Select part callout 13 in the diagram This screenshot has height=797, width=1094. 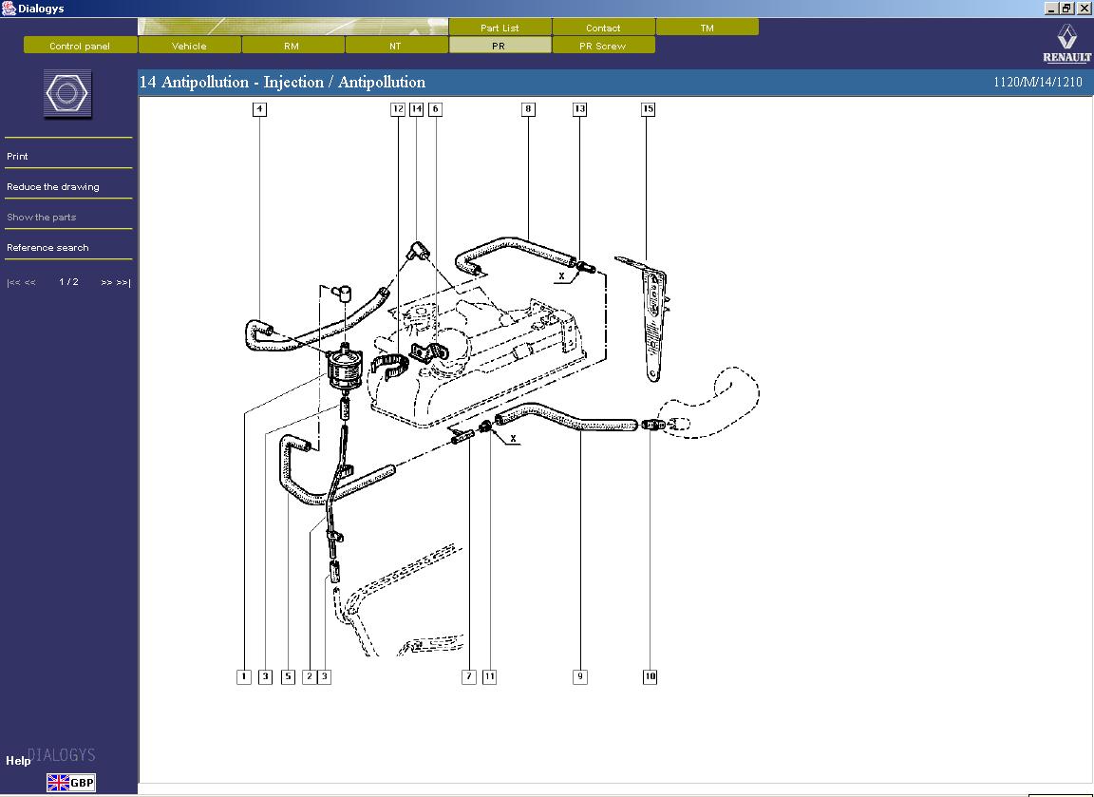(580, 109)
